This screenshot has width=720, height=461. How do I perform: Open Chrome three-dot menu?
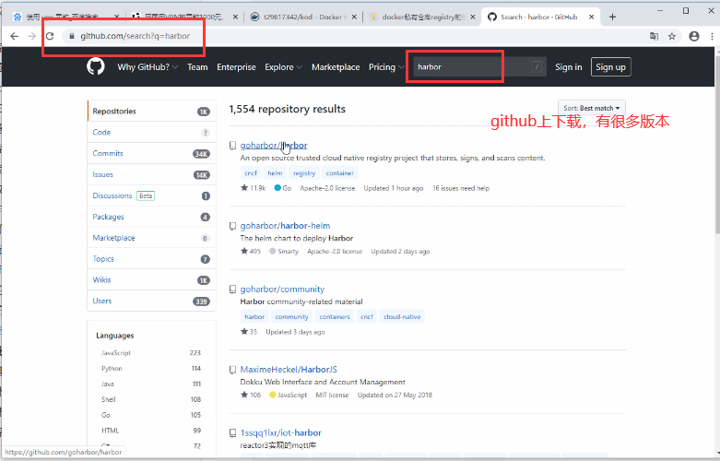[x=712, y=36]
